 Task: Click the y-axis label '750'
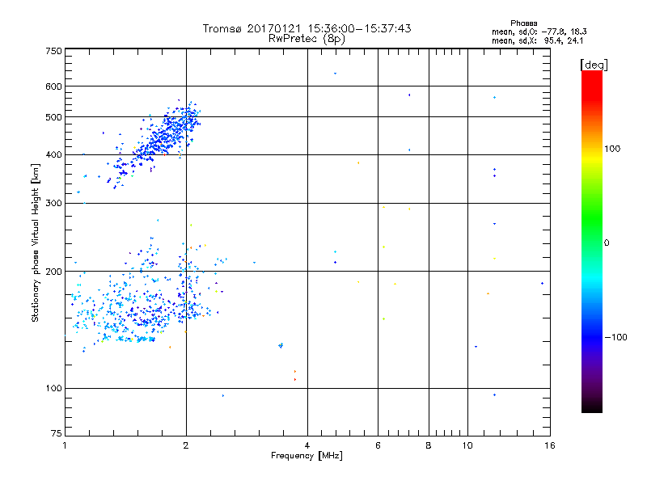[53, 51]
